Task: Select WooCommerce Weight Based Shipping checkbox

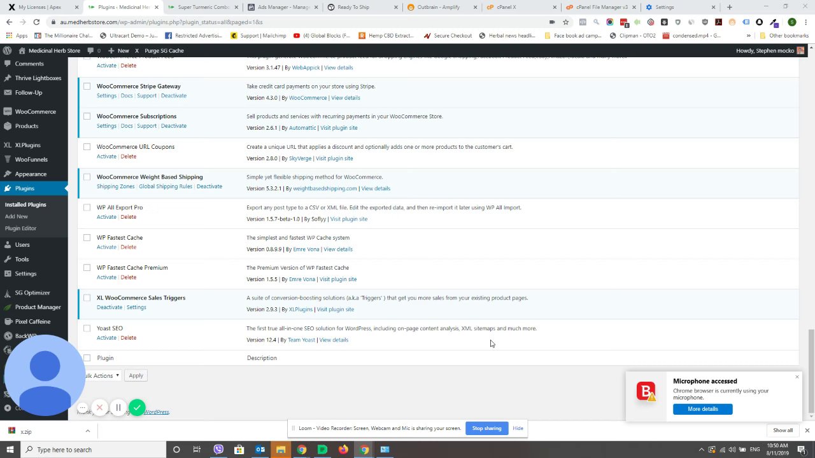Action: 87,177
